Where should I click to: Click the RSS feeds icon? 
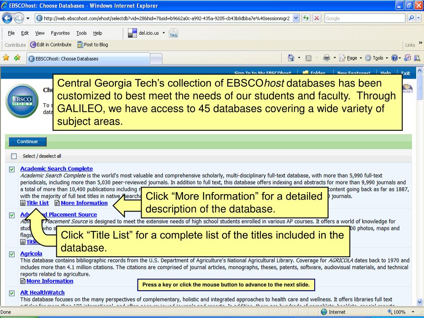pos(308,58)
